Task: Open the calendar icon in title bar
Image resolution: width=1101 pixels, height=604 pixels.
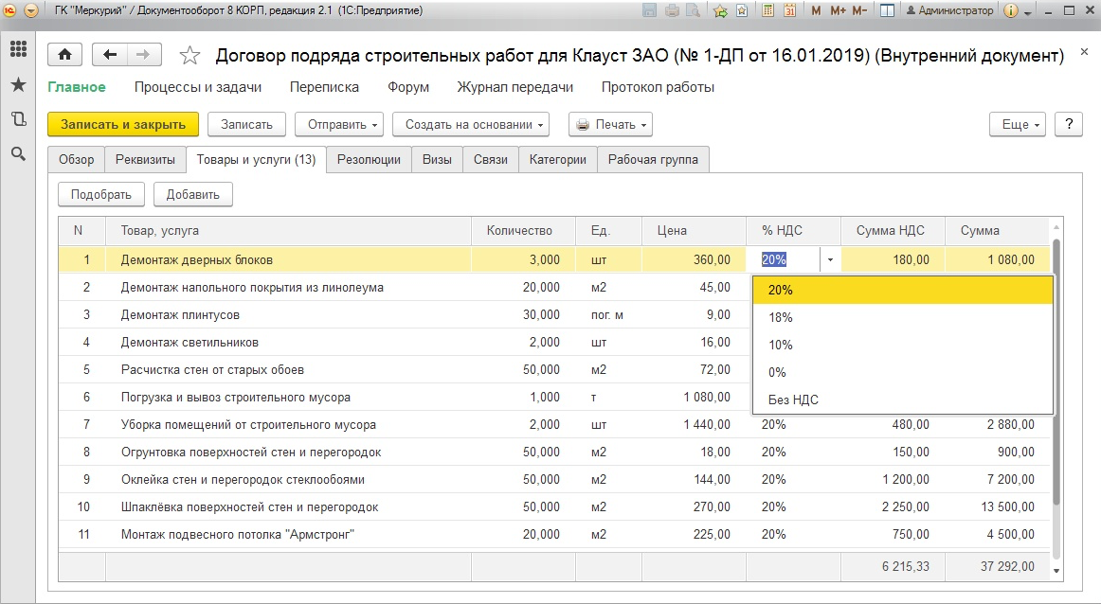Action: [788, 11]
